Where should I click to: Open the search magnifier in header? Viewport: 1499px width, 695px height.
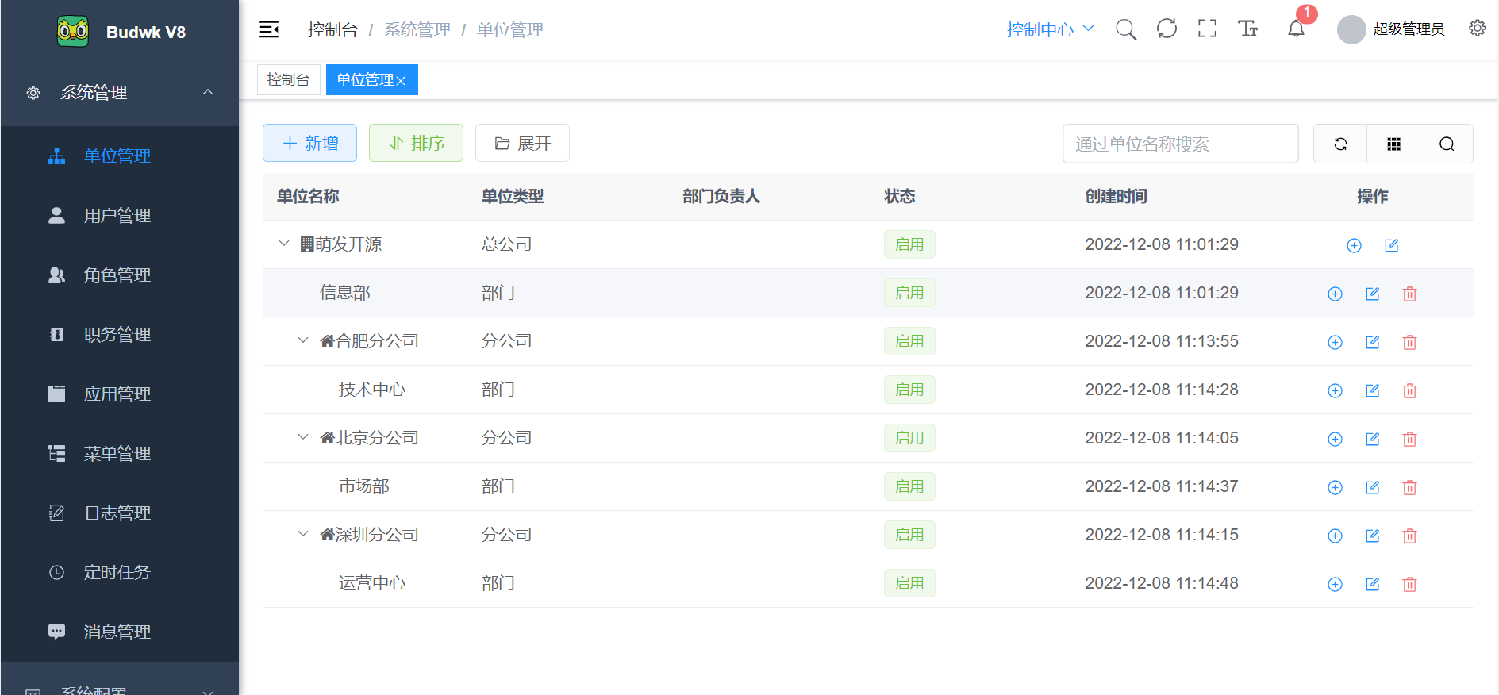(x=1125, y=30)
